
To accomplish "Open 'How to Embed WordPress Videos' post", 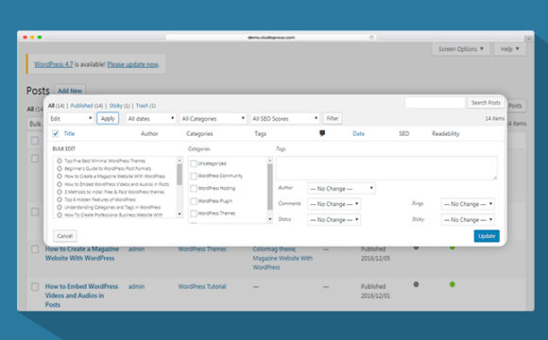I will 81,296.
